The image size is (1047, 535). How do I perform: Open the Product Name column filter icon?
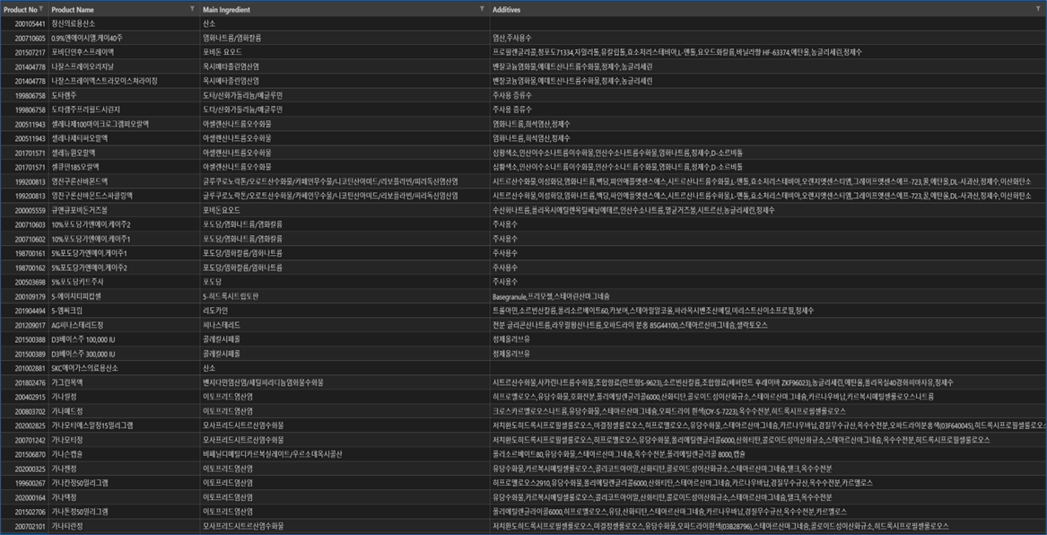pyautogui.click(x=192, y=8)
